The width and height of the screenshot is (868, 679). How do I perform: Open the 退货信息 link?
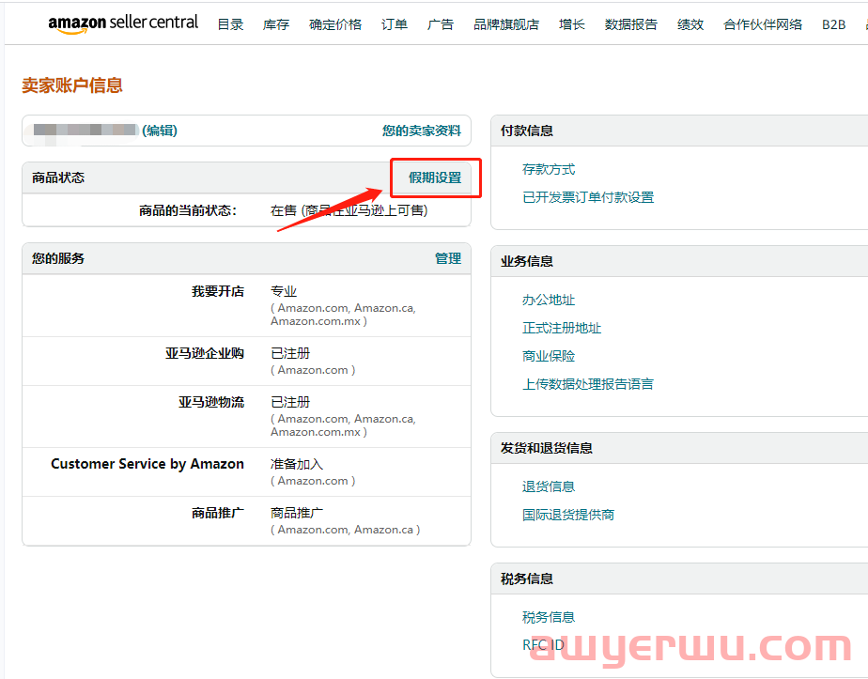[x=549, y=486]
